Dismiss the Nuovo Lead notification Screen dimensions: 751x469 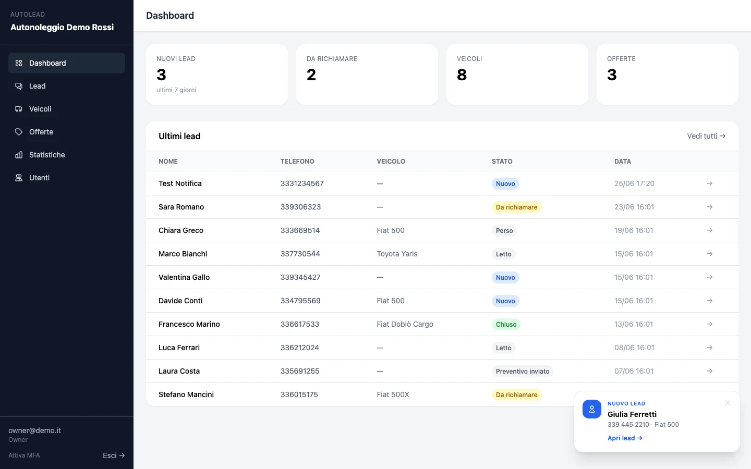728,403
